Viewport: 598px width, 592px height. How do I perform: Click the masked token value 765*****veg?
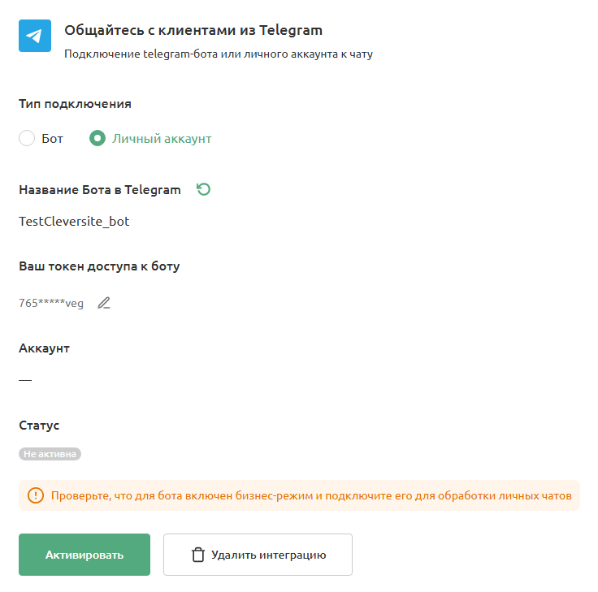tap(51, 303)
